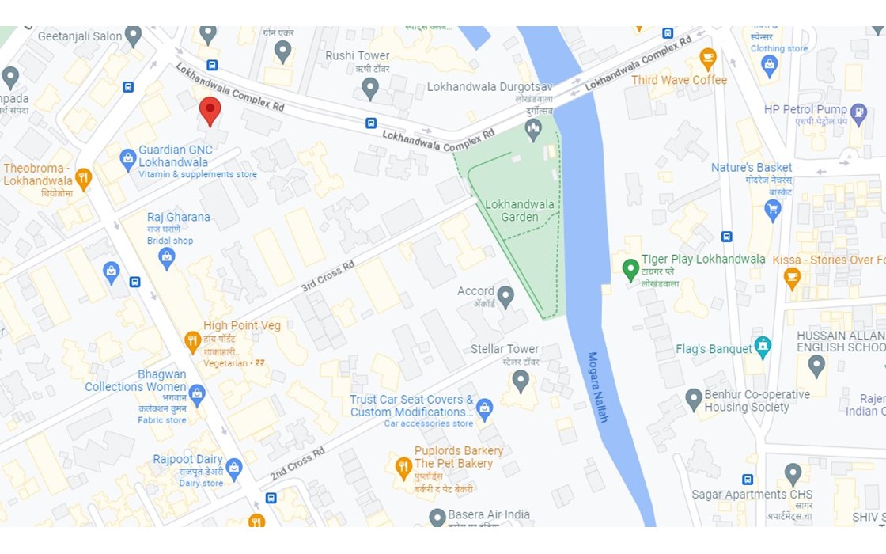The height and width of the screenshot is (554, 886).
Task: Select the Stellar Tower location pin
Action: pos(521,381)
